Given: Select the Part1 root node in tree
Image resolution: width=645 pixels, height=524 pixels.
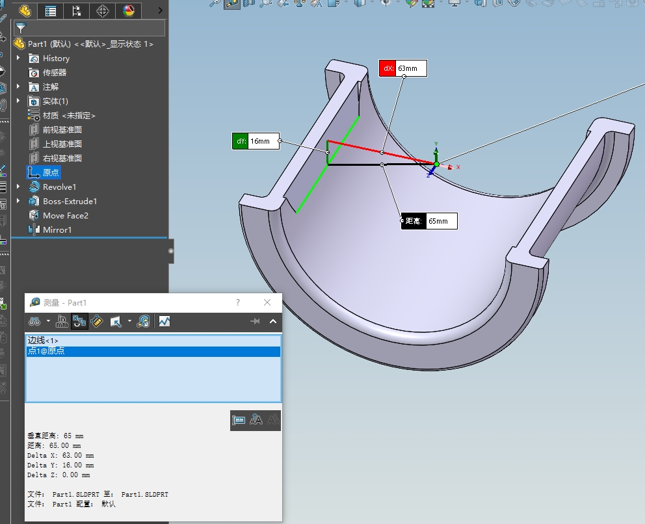Looking at the screenshot, I should tap(83, 44).
